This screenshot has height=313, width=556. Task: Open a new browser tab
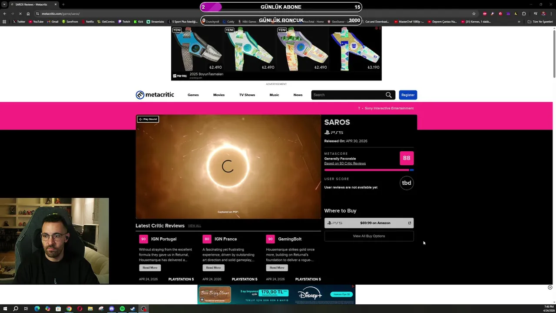(63, 4)
